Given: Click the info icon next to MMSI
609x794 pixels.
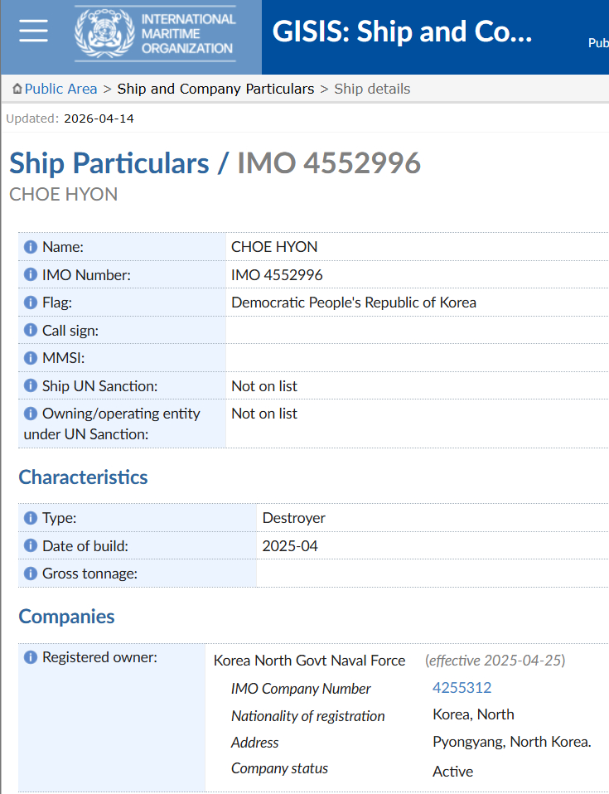Looking at the screenshot, I should click(x=31, y=358).
